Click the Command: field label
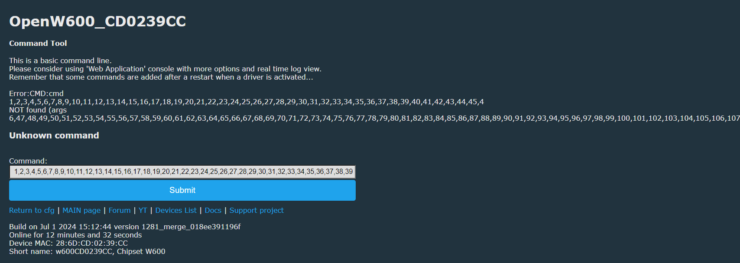Screen dimensions: 740x263 coord(28,161)
